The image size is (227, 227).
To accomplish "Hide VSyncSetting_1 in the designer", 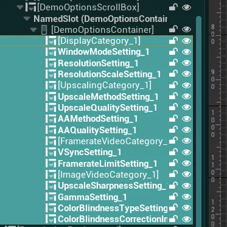I will click(186, 152).
